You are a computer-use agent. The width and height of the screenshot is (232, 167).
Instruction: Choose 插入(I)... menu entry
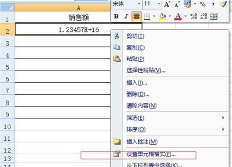click(170, 83)
